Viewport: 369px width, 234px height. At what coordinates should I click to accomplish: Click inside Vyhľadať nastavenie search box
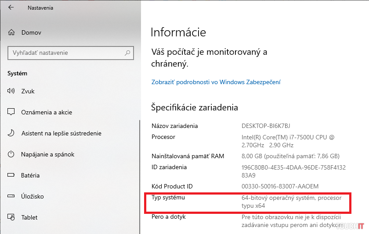[x=66, y=53]
